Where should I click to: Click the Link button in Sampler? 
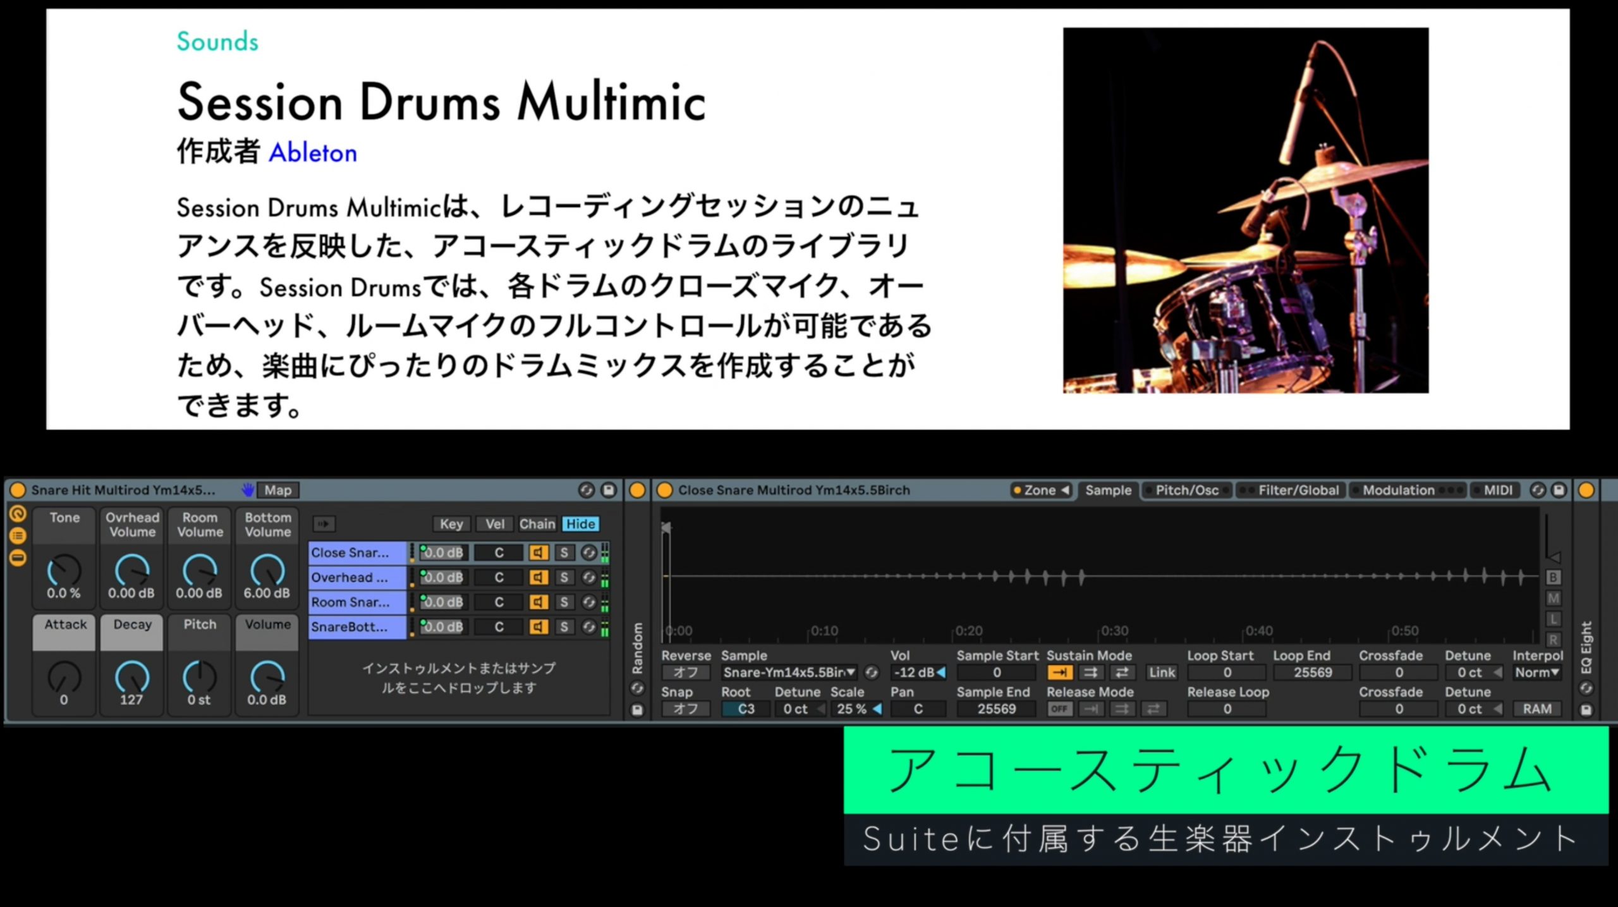1162,673
